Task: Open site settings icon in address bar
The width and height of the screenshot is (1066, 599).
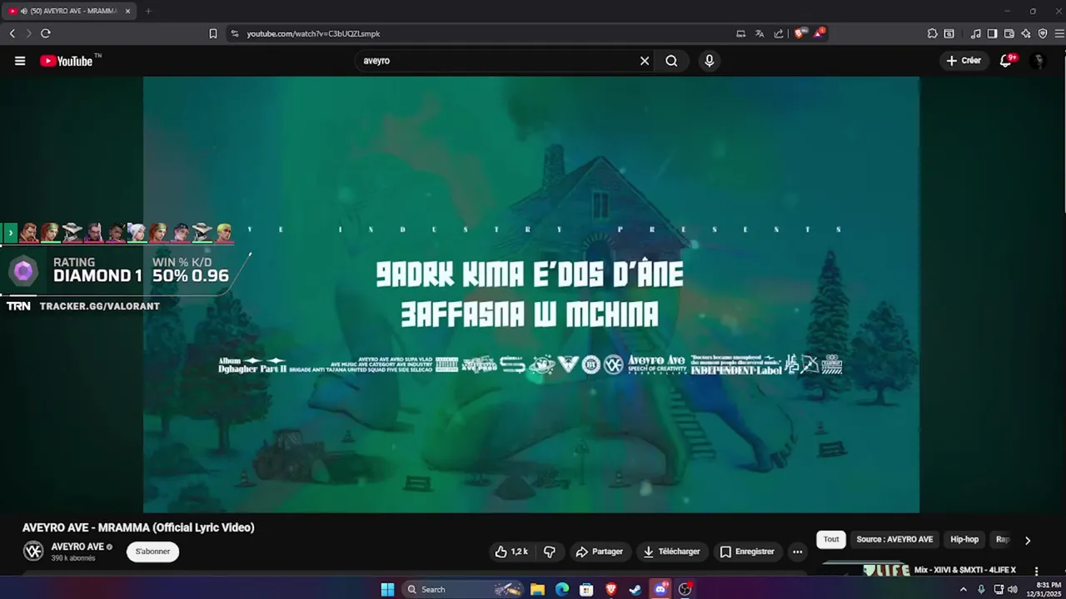Action: click(x=235, y=33)
